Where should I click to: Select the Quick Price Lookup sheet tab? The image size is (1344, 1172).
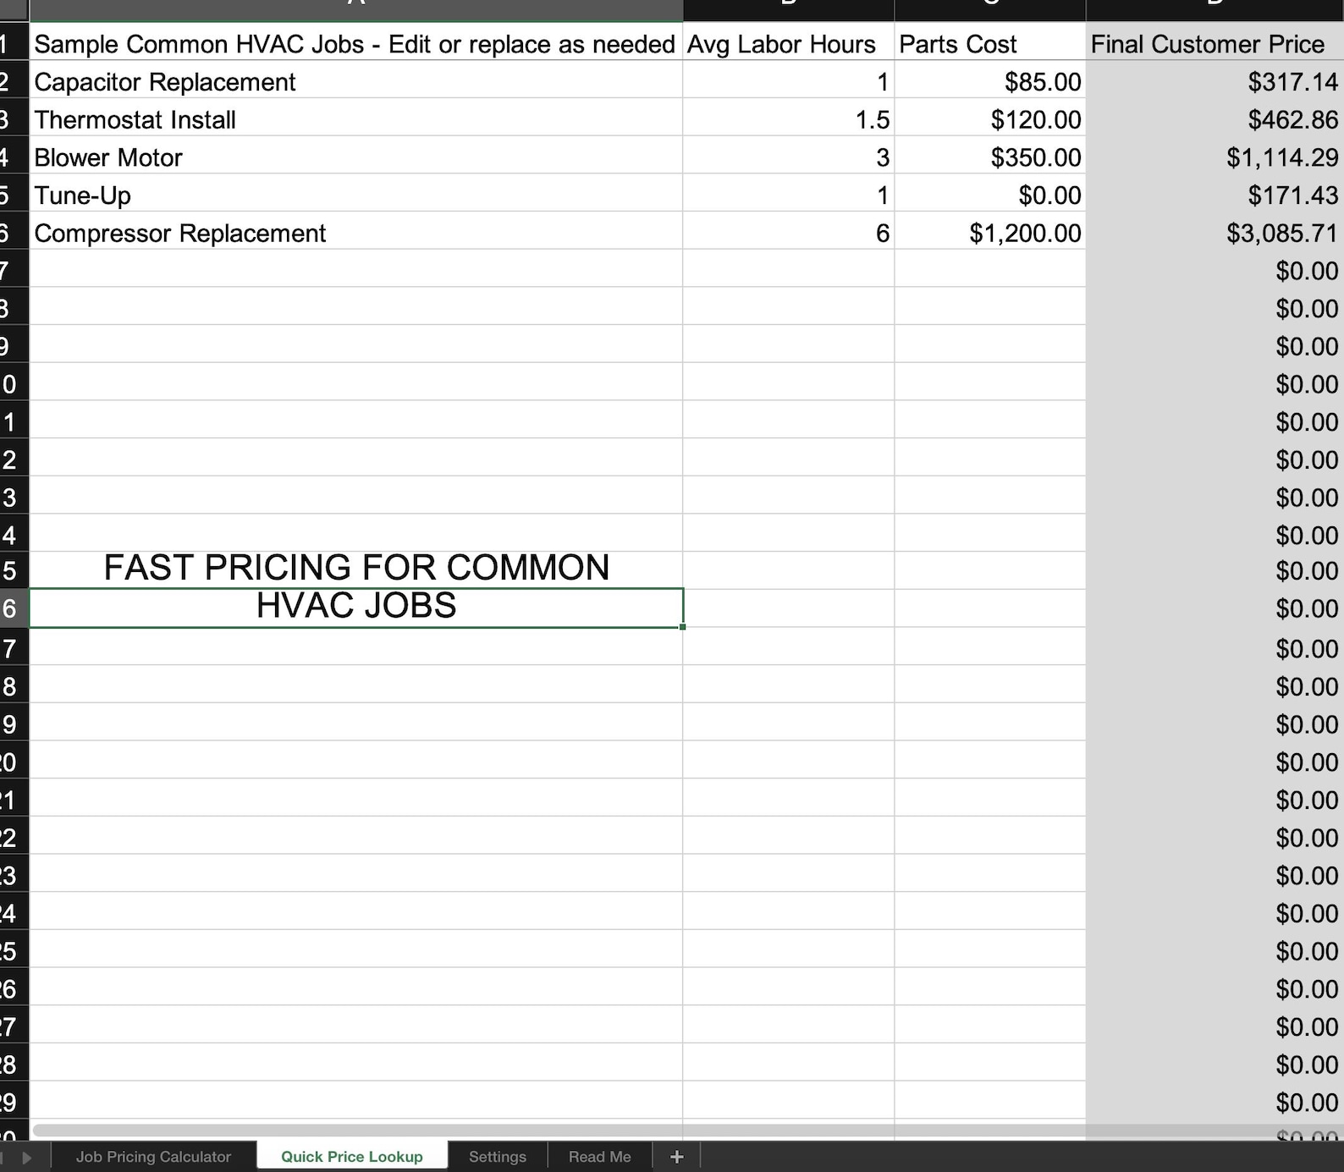tap(352, 1157)
